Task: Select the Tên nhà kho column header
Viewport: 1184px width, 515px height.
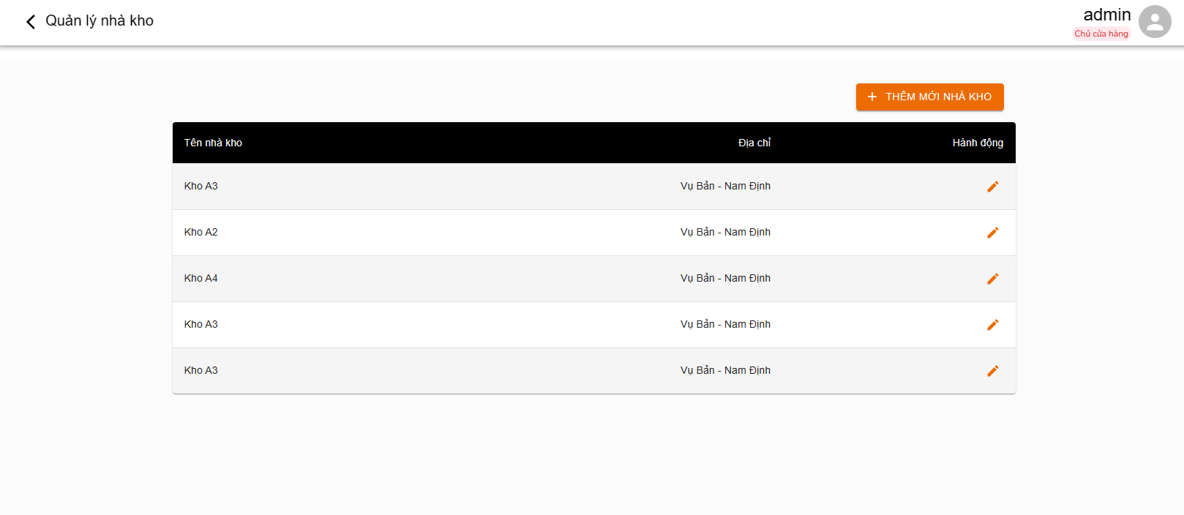Action: (212, 143)
